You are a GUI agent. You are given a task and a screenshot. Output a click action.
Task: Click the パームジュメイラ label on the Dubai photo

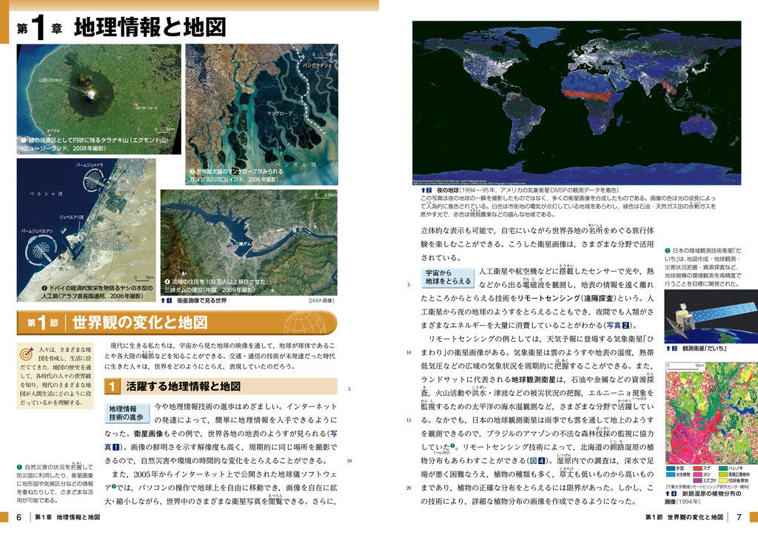90,165
